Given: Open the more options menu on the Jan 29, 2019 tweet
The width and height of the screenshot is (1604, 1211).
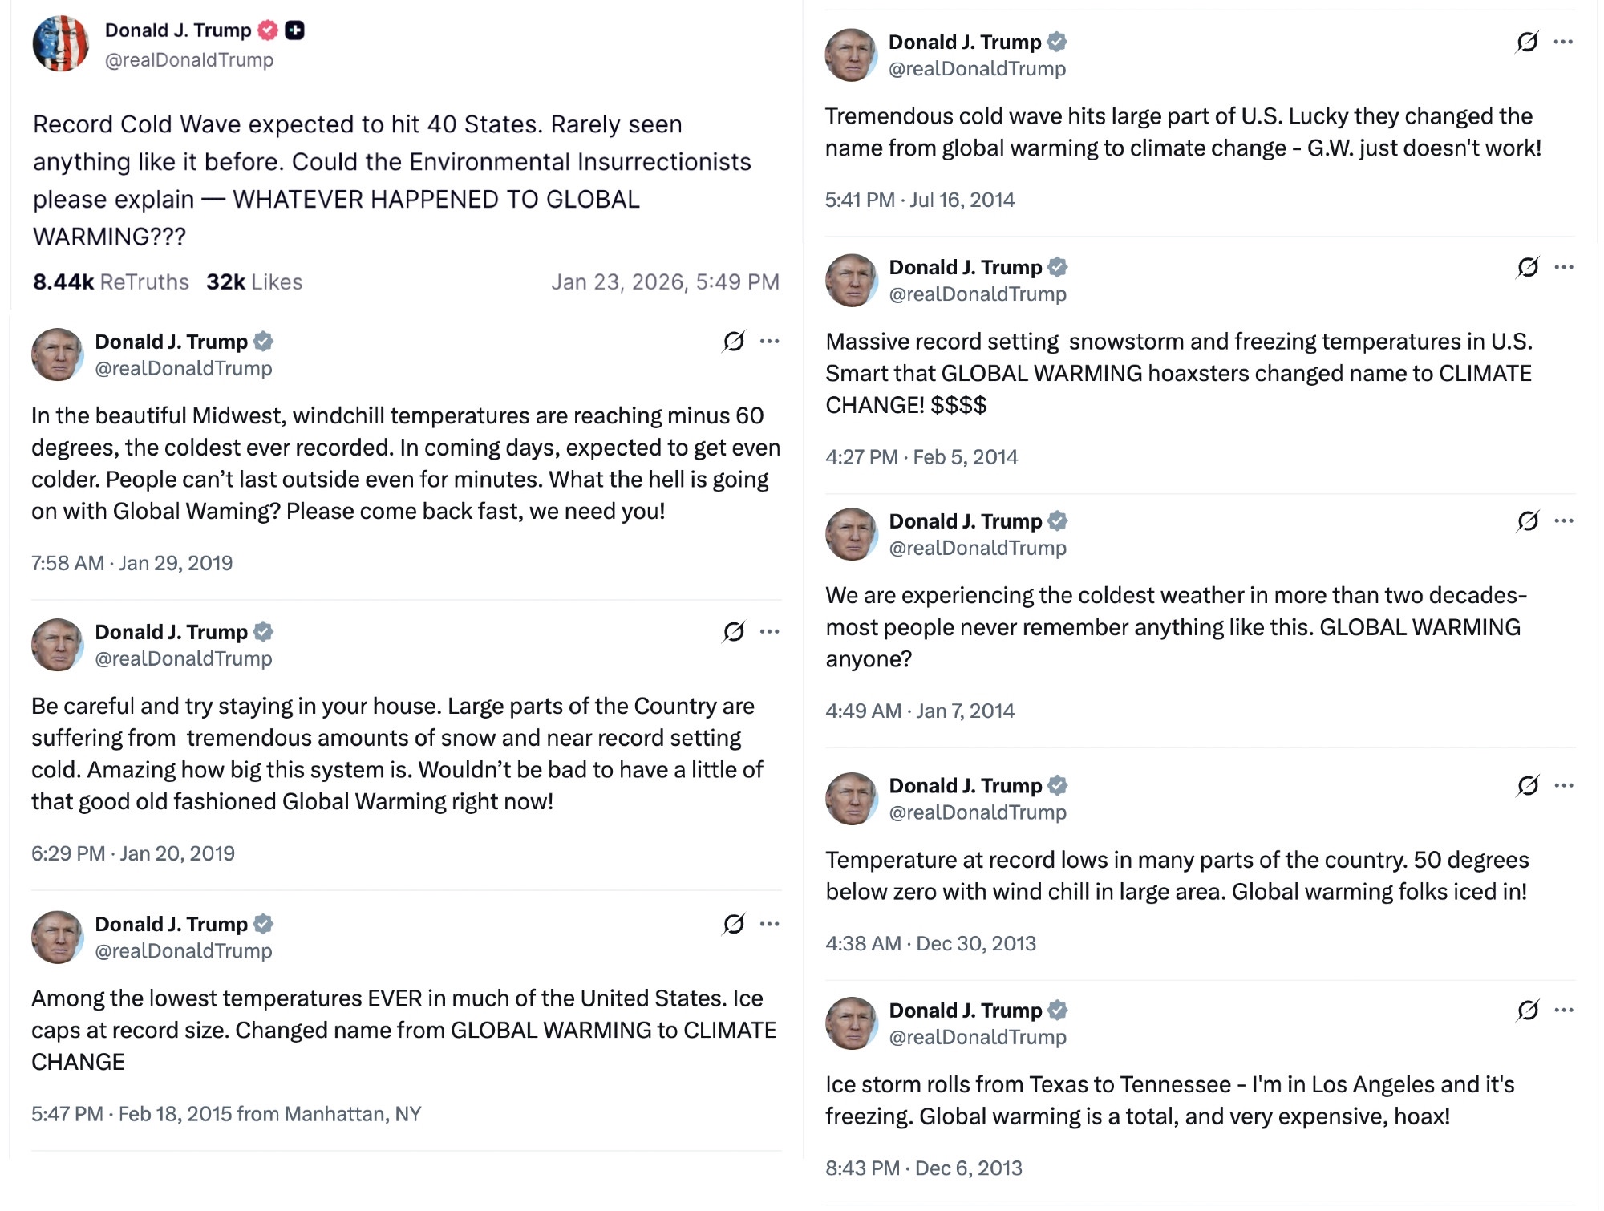Looking at the screenshot, I should tap(770, 342).
